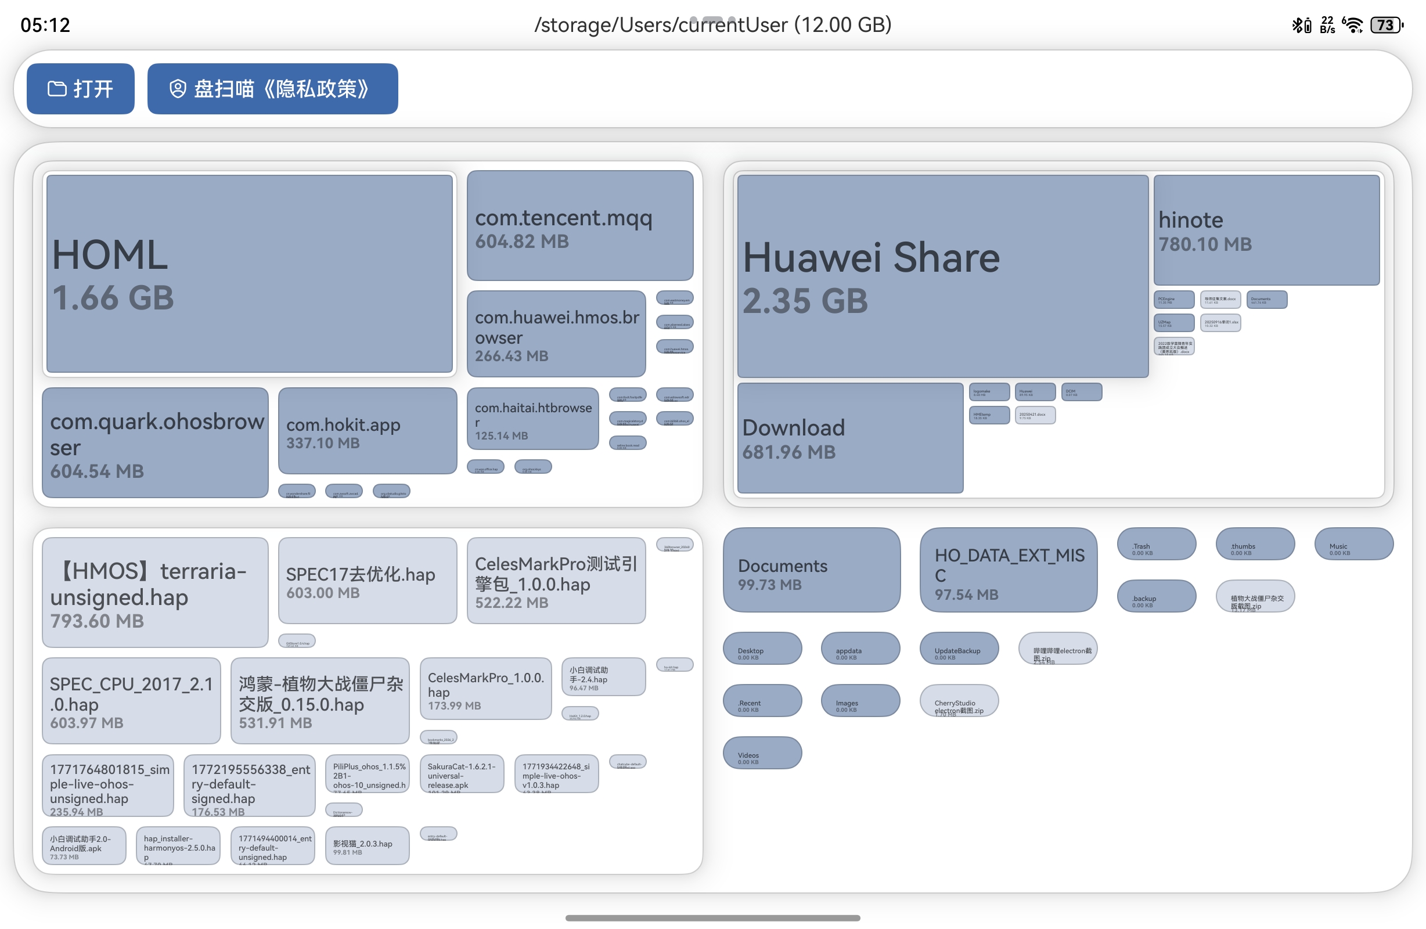Tap the battery indicator icon
This screenshot has height=929, width=1426.
pos(1387,24)
